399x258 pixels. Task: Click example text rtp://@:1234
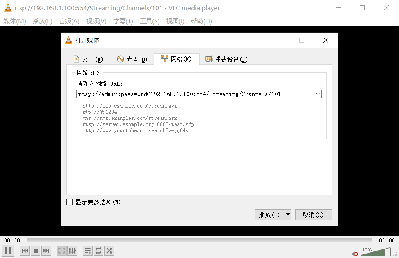(99, 112)
